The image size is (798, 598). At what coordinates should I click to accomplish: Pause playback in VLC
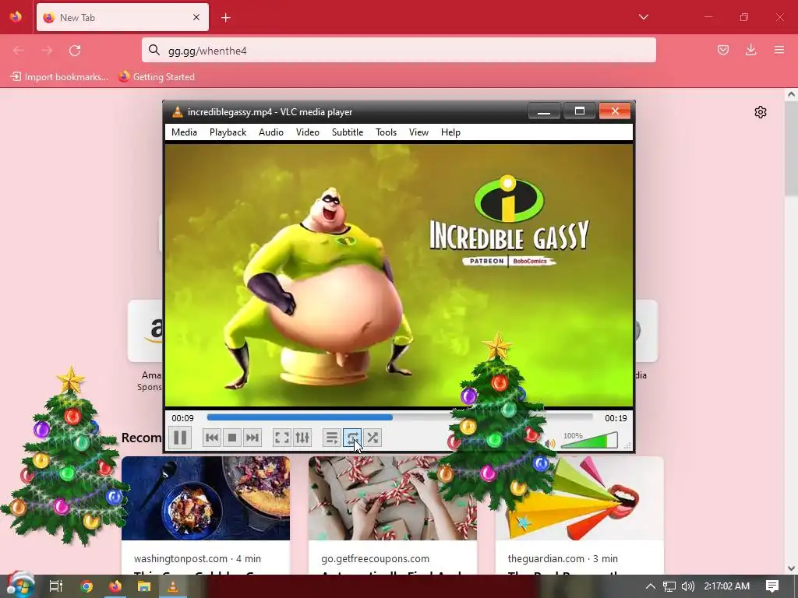(180, 438)
